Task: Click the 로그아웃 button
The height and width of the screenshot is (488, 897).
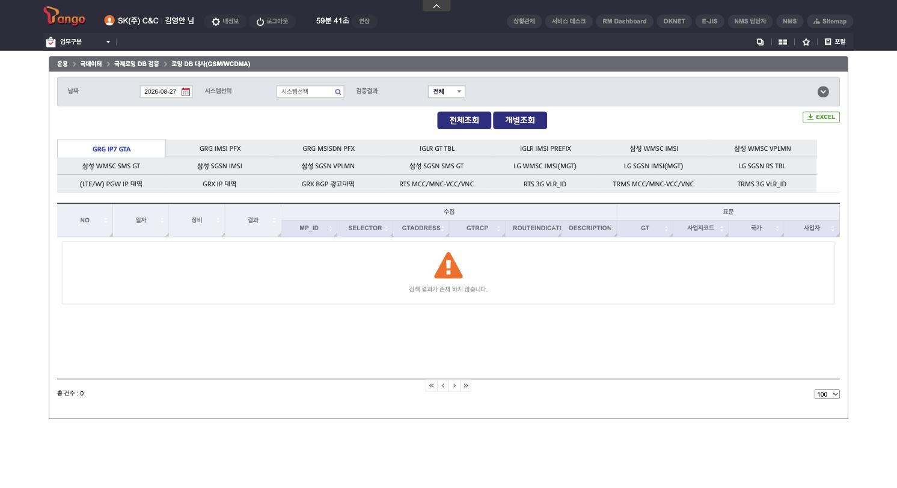Action: point(272,21)
